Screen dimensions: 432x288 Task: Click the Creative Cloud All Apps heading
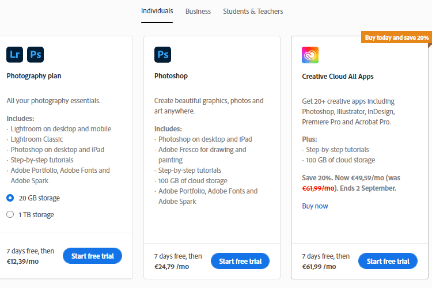338,77
